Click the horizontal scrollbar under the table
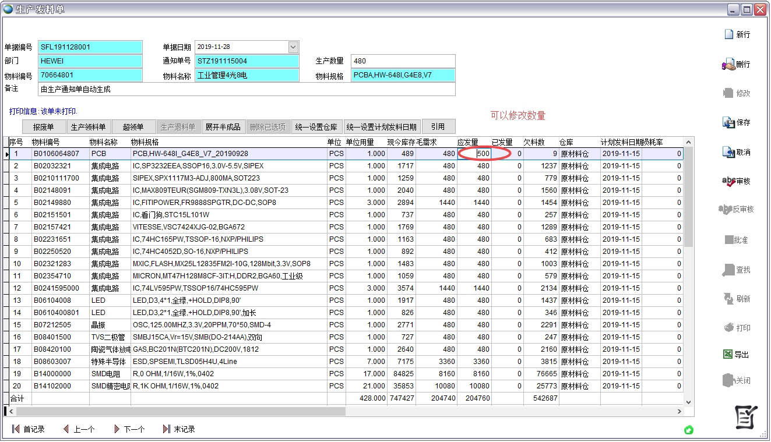Viewport: 771px width, 442px height. point(181,411)
